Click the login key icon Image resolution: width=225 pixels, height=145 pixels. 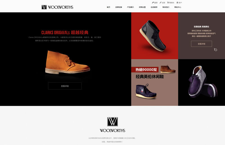point(153,3)
